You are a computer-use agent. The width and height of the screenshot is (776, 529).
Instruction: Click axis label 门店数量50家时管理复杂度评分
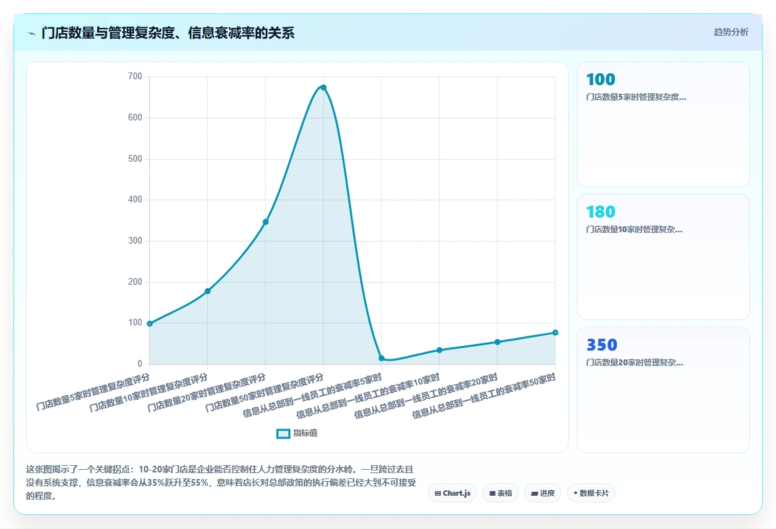point(264,393)
